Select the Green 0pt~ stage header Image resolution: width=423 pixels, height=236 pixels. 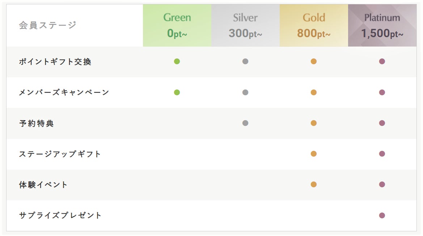point(177,25)
